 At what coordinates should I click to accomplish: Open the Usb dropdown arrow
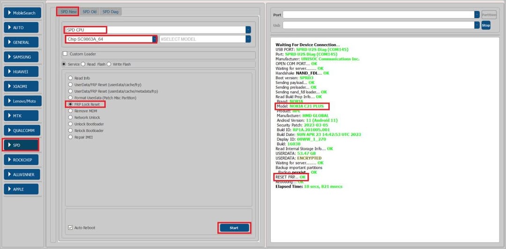(477, 25)
